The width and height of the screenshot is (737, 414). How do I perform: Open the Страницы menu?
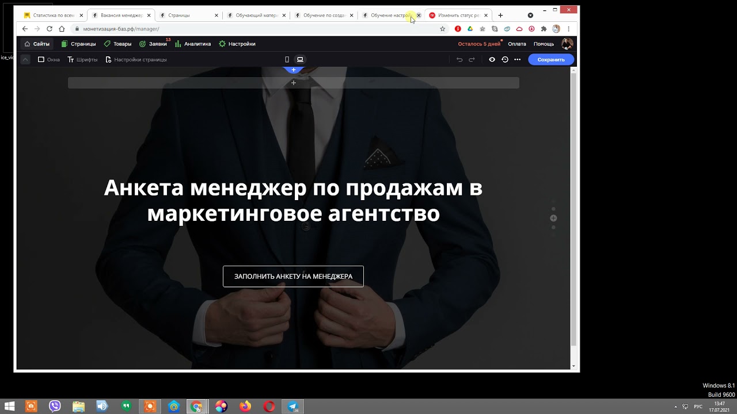point(78,44)
